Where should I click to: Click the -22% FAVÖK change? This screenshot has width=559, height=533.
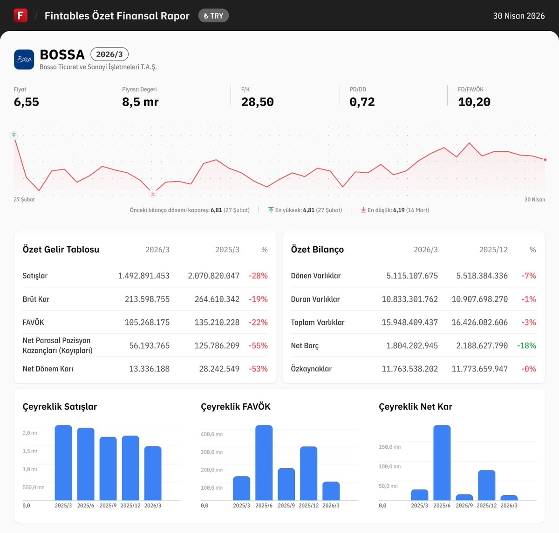click(x=259, y=322)
